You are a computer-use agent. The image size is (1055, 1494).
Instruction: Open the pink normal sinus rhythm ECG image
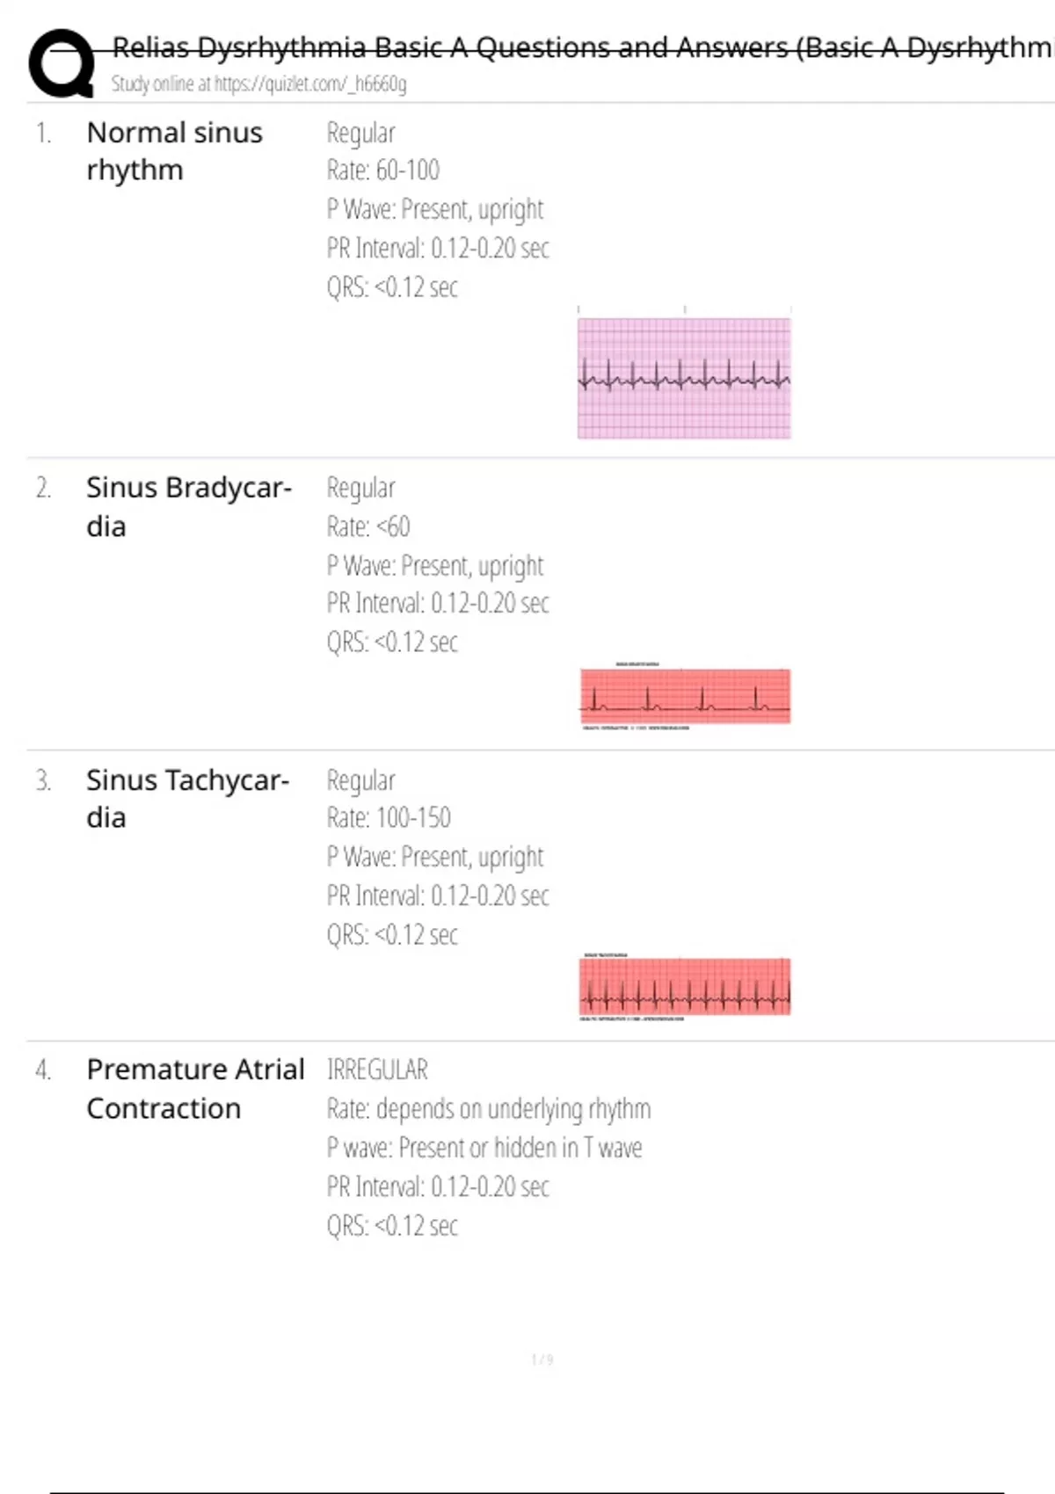point(684,378)
